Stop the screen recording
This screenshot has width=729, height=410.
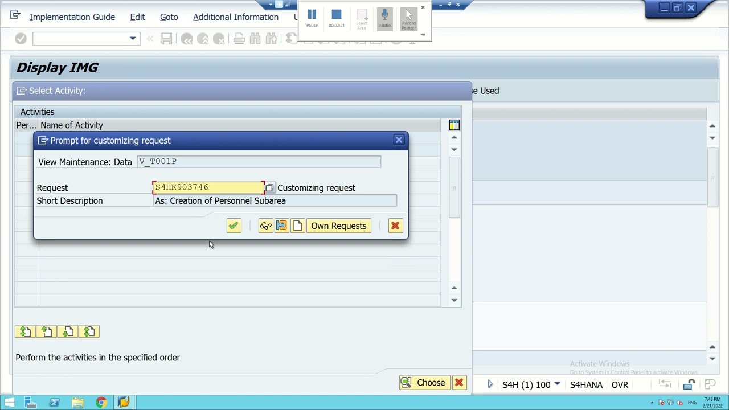coord(336,18)
